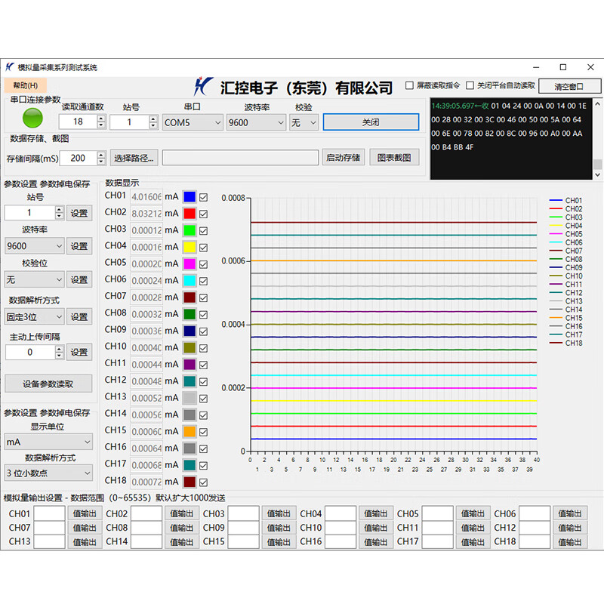Click the green connection status indicator

pyautogui.click(x=33, y=118)
